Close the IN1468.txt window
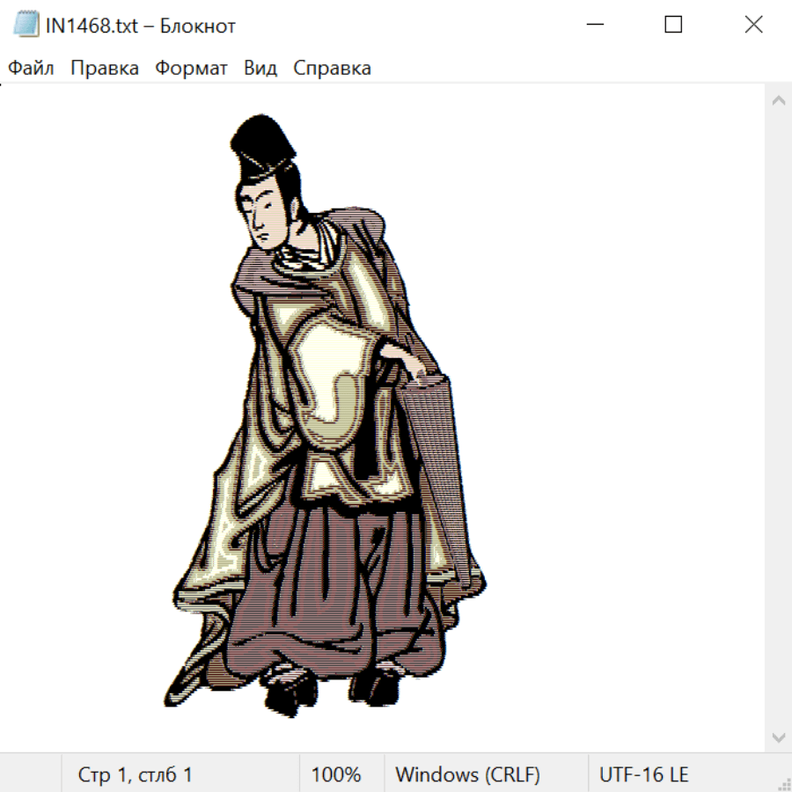This screenshot has height=792, width=792. [x=753, y=26]
